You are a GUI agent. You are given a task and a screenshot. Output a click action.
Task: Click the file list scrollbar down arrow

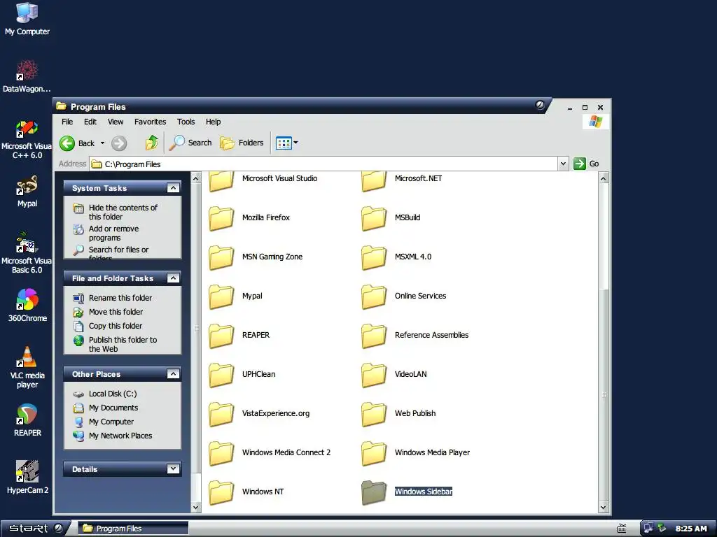click(x=603, y=508)
